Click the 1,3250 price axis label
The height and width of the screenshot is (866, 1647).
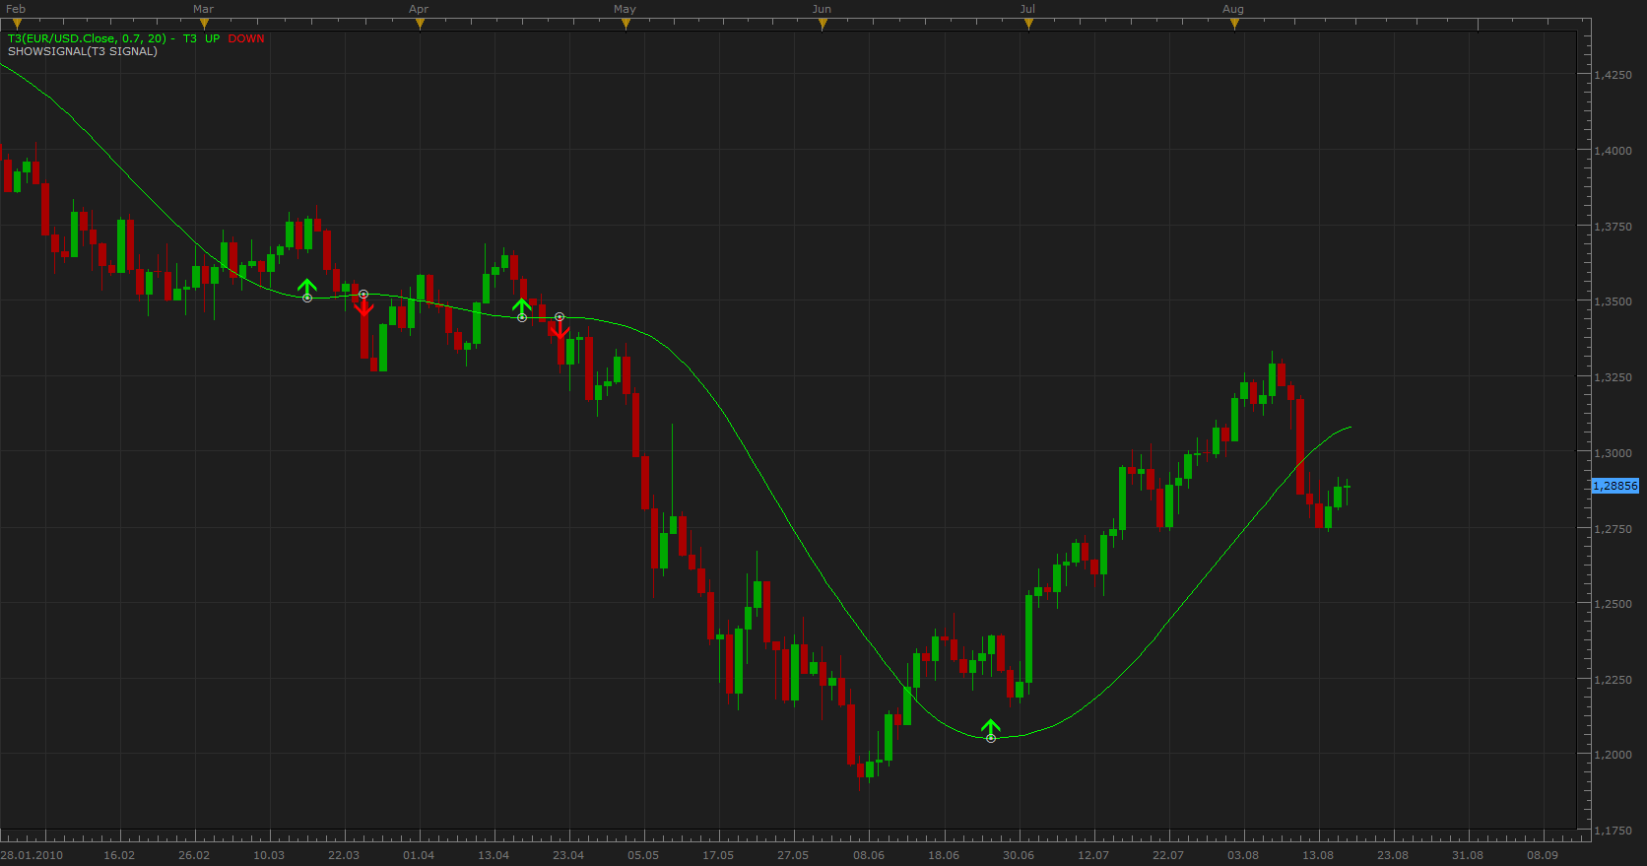[1614, 377]
